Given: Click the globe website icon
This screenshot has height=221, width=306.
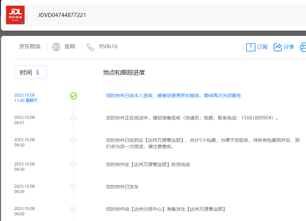Looking at the screenshot, I should (x=56, y=47).
